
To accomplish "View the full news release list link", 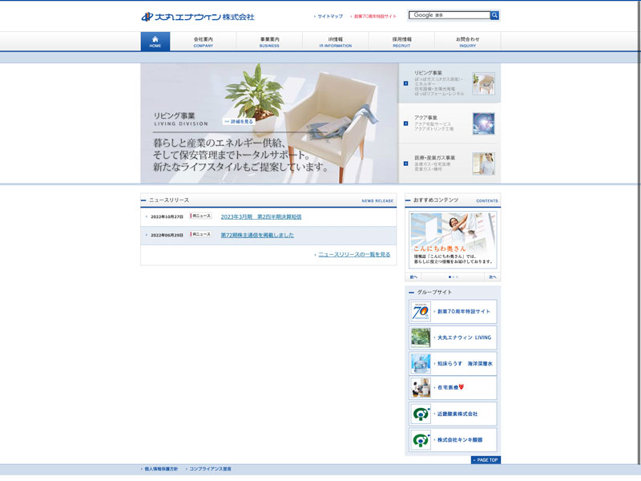I will [x=353, y=254].
